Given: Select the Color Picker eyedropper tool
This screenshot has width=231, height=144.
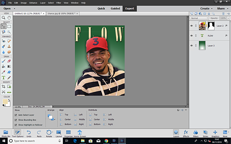Looking at the screenshot, I should click(3, 72).
